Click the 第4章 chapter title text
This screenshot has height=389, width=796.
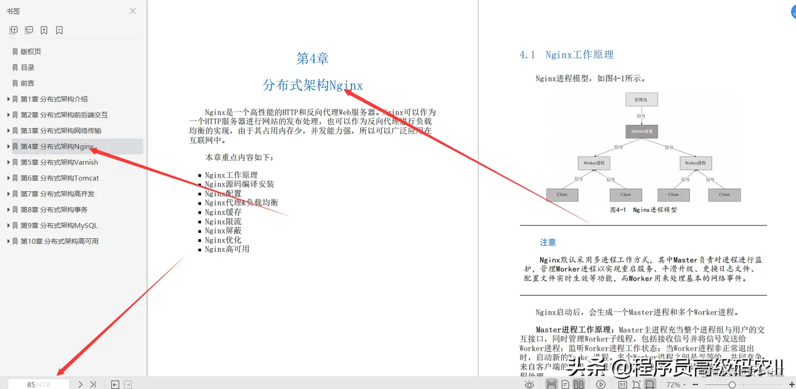313,58
